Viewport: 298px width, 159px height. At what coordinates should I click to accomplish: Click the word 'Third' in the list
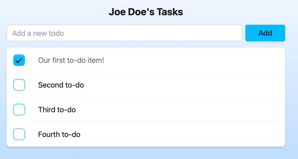coord(46,110)
